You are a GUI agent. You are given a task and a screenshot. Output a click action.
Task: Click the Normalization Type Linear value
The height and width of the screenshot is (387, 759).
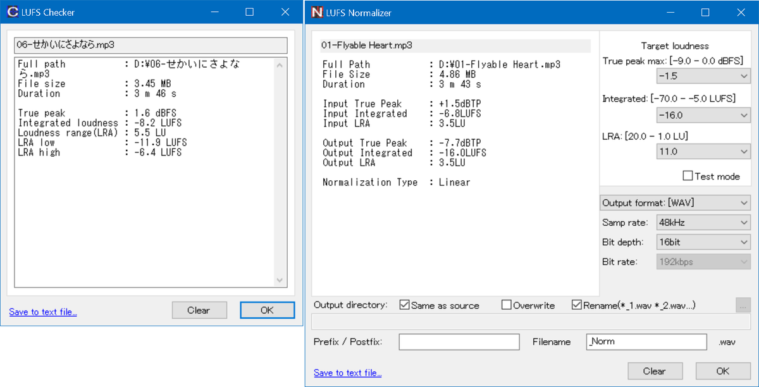click(454, 182)
